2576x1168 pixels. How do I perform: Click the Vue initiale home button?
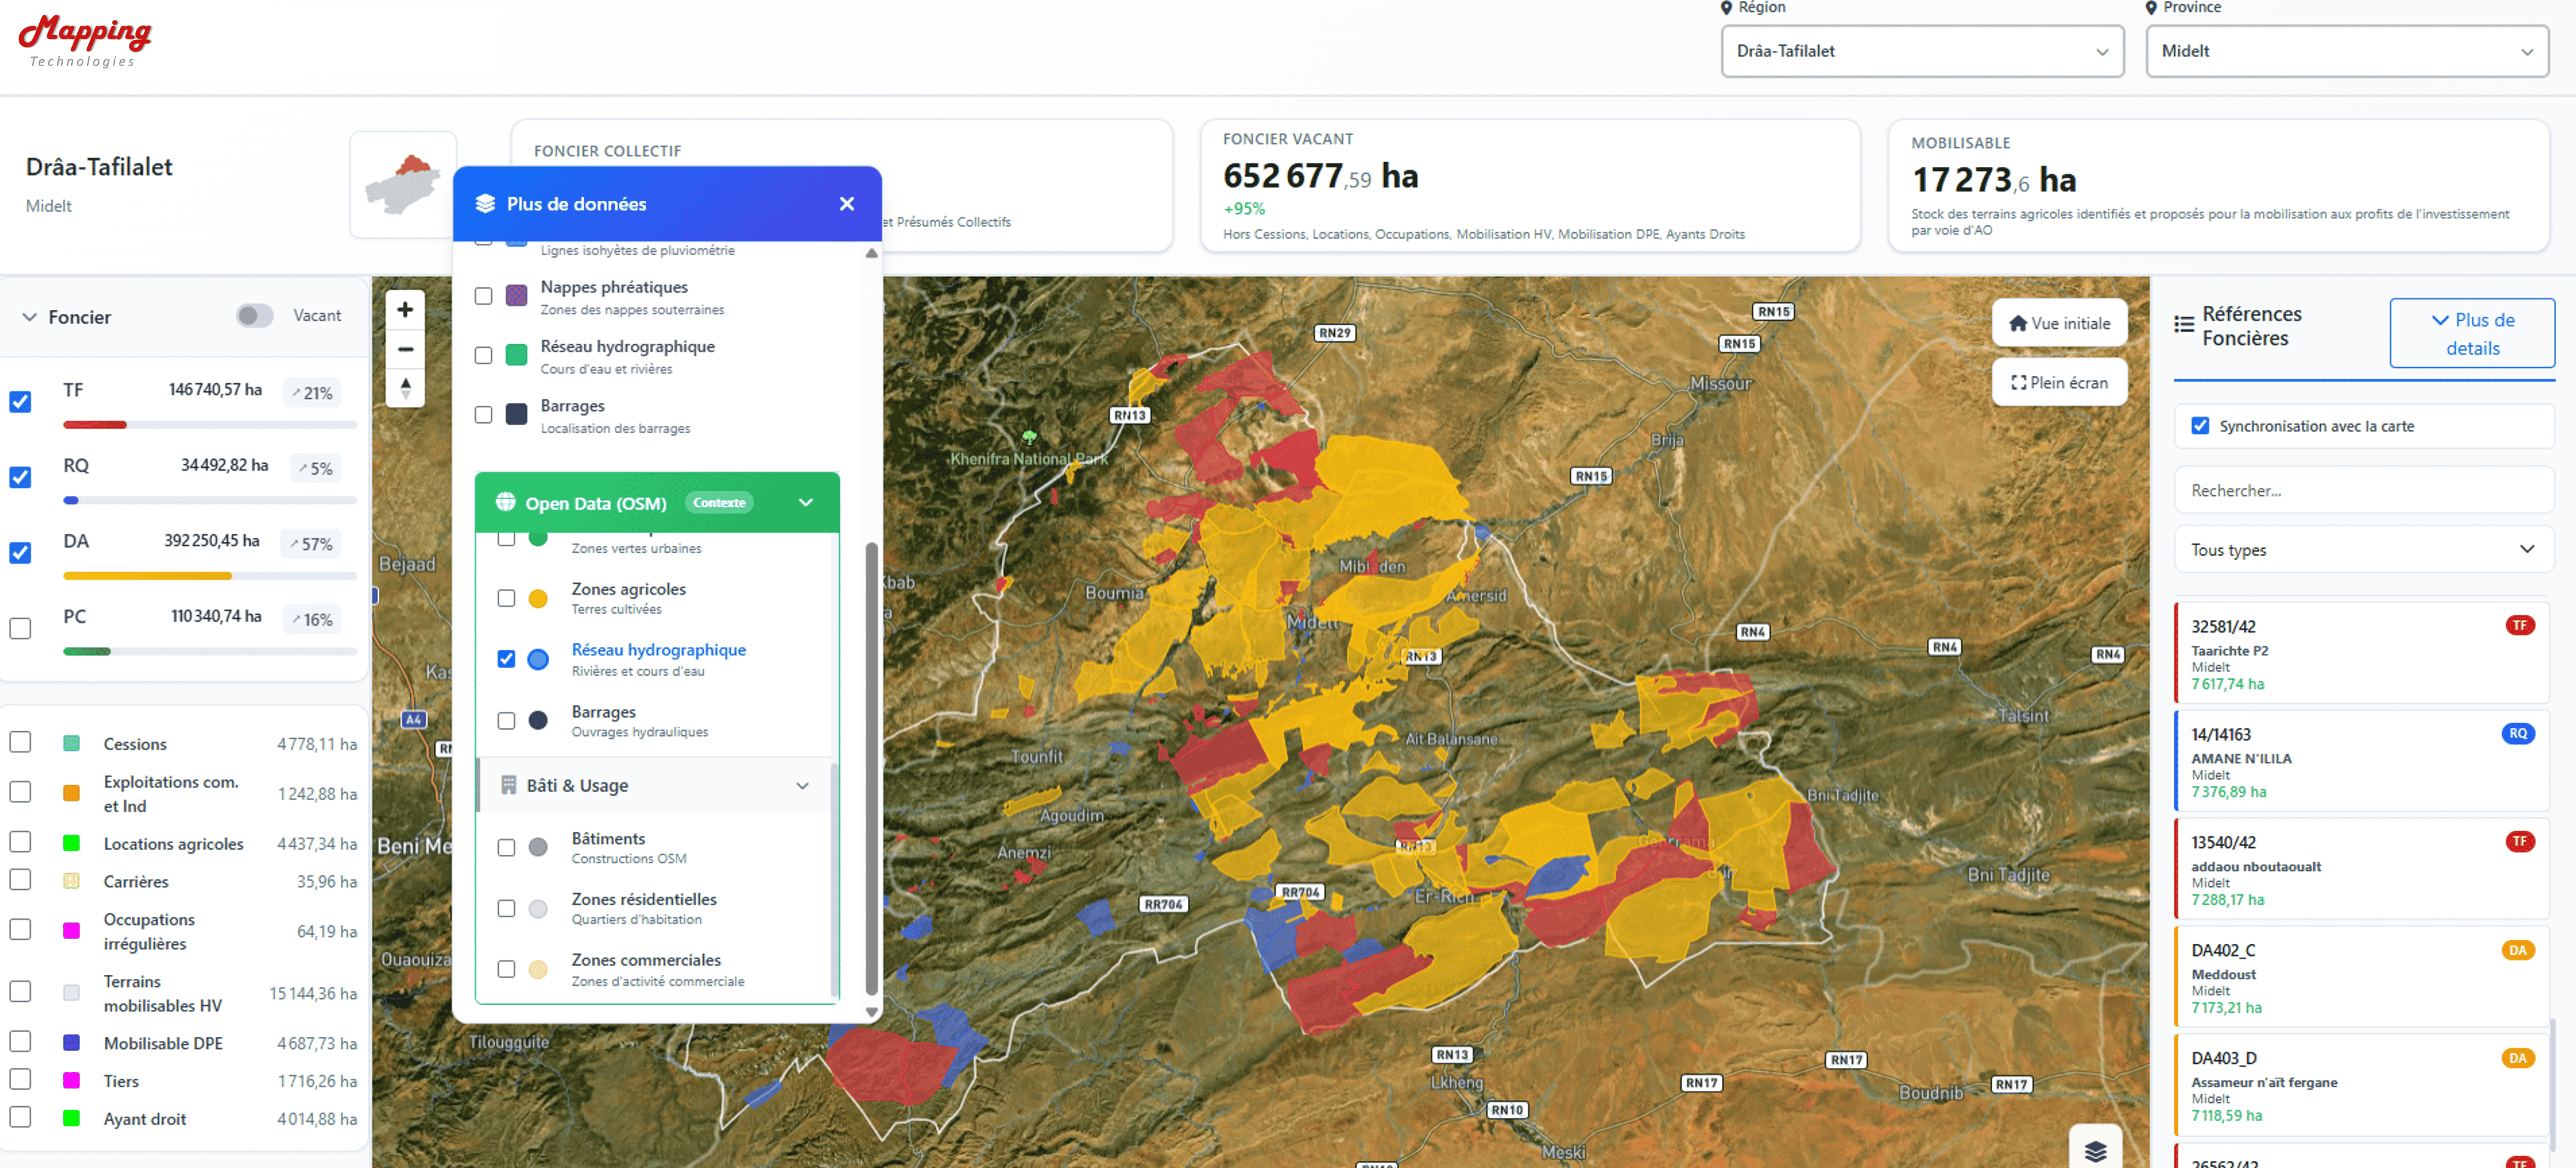2059,323
